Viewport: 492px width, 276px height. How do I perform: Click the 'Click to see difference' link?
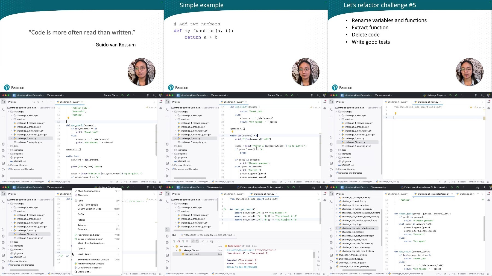pos(242,267)
